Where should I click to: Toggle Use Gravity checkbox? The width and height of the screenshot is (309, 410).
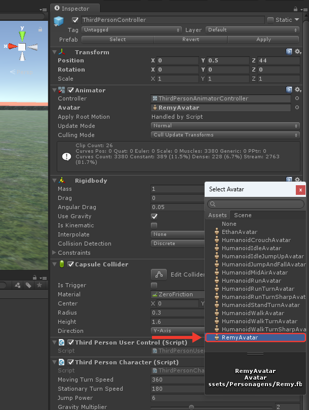(x=154, y=216)
